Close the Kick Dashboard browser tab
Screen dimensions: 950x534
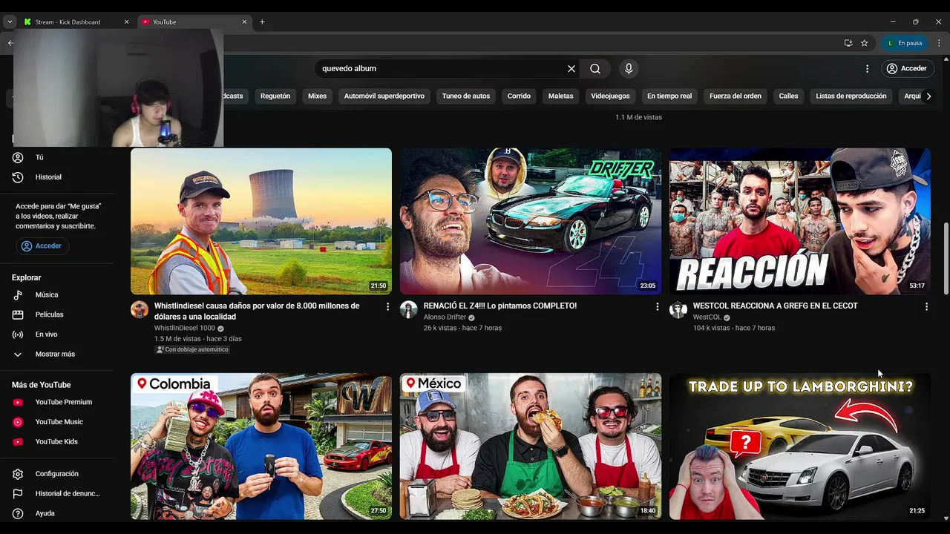(x=126, y=22)
